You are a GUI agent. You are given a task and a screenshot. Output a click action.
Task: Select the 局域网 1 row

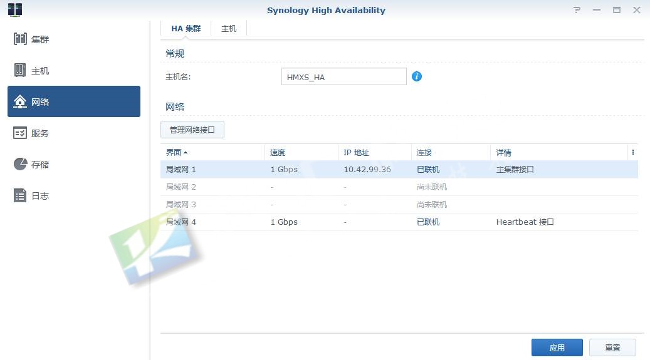(x=399, y=170)
